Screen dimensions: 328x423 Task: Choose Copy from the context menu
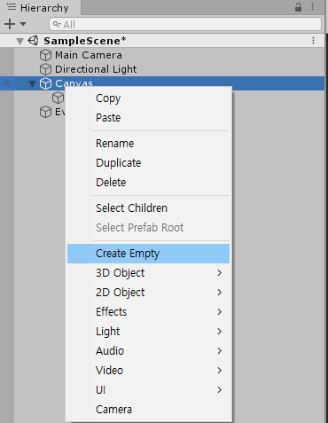[149, 98]
